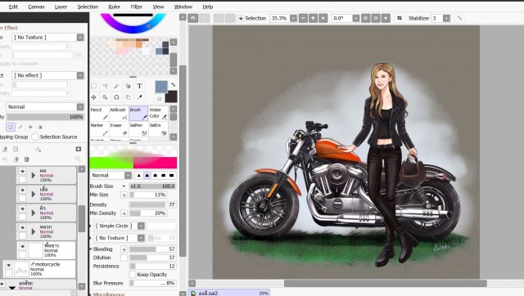
Task: Expand the เสื้อ layer folder
Action: (33, 195)
